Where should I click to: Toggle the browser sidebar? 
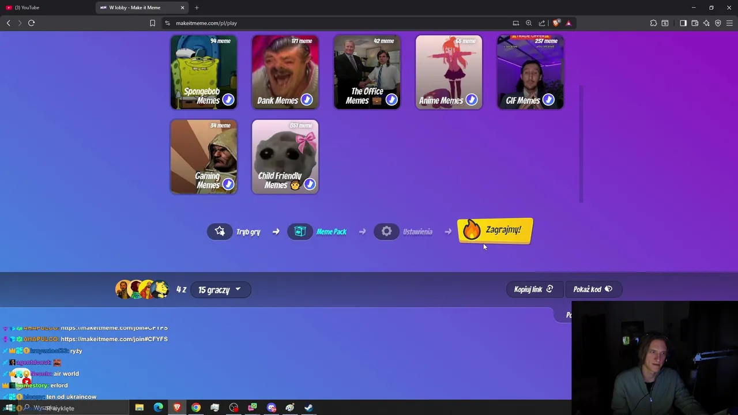[683, 23]
